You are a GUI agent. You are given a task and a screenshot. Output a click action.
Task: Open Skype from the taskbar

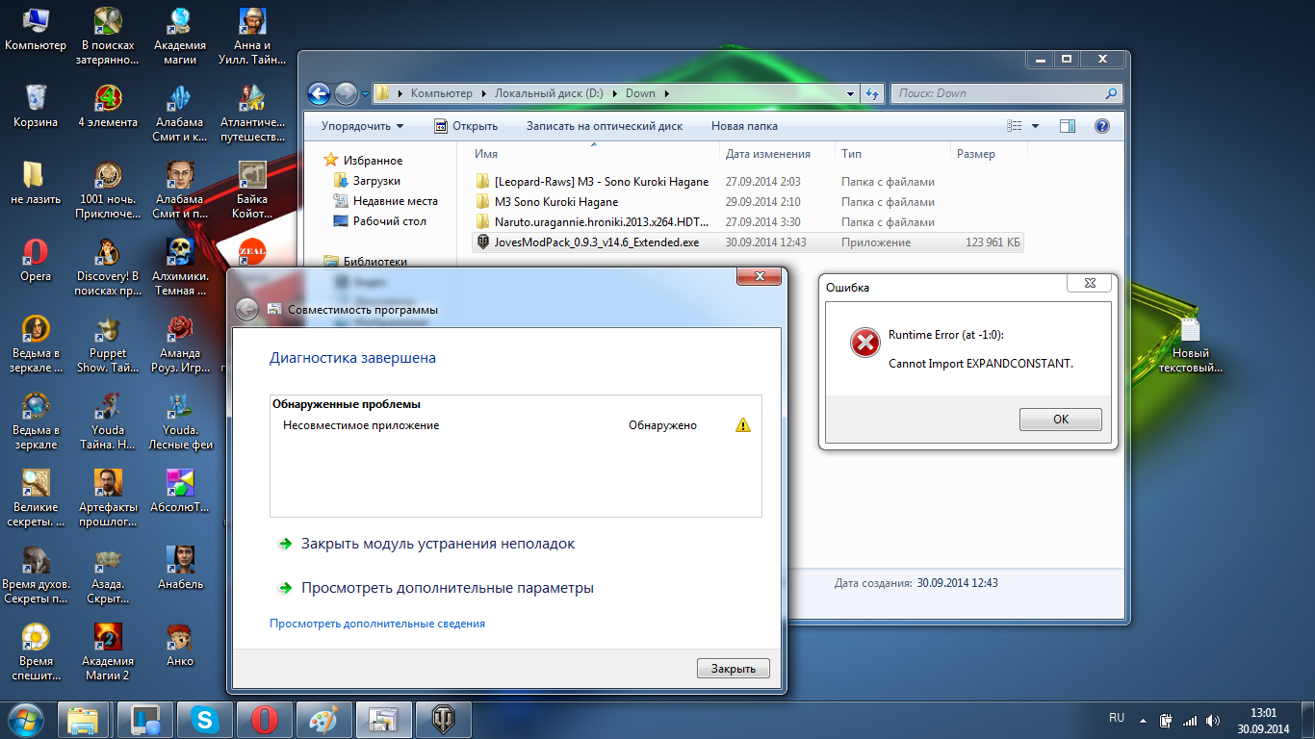coord(204,719)
